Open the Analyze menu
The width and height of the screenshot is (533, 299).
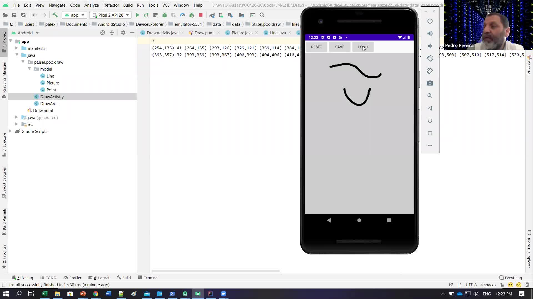tap(91, 5)
